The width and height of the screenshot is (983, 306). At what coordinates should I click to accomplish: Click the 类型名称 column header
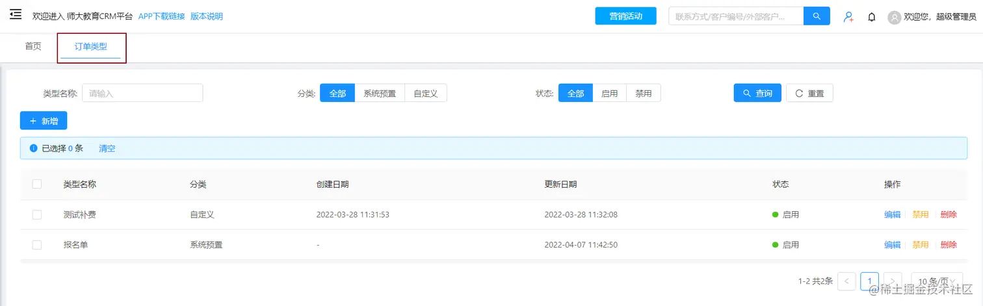tap(80, 184)
